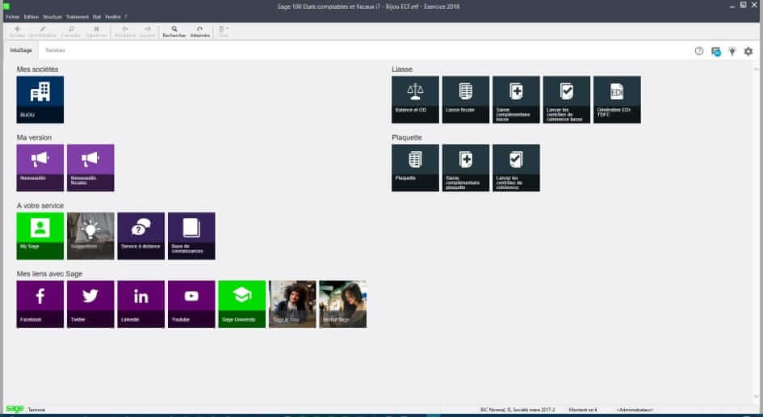This screenshot has height=417, width=763.
Task: Open the Génération EDI-TDFC tile
Action: click(x=617, y=99)
